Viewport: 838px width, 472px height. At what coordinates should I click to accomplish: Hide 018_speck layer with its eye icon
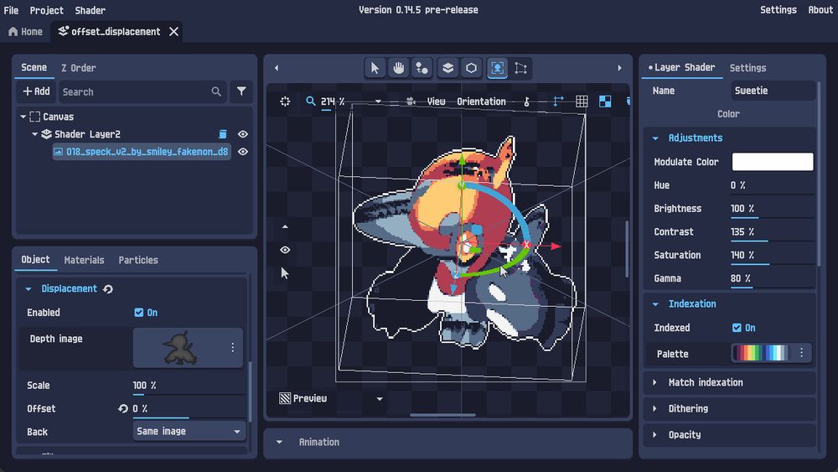tap(243, 152)
